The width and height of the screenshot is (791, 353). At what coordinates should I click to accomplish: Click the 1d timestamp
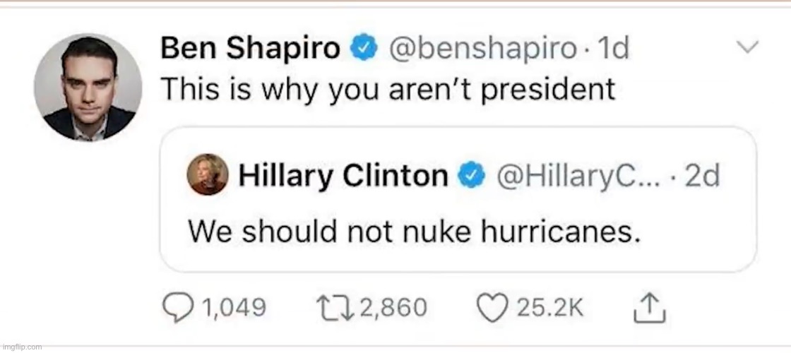point(613,49)
